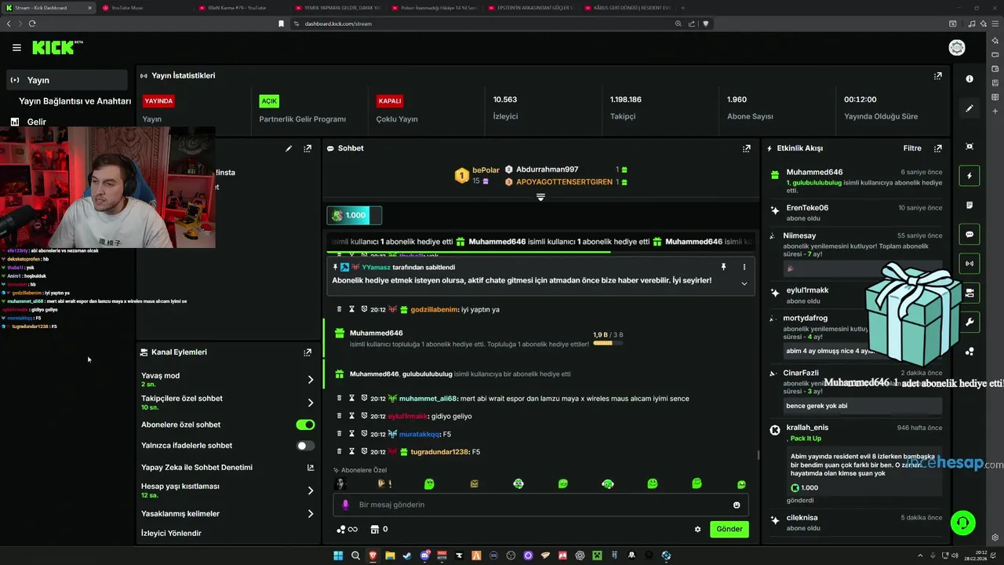Open İzleyici Yönlendir option
This screenshot has width=1004, height=565.
click(x=171, y=534)
